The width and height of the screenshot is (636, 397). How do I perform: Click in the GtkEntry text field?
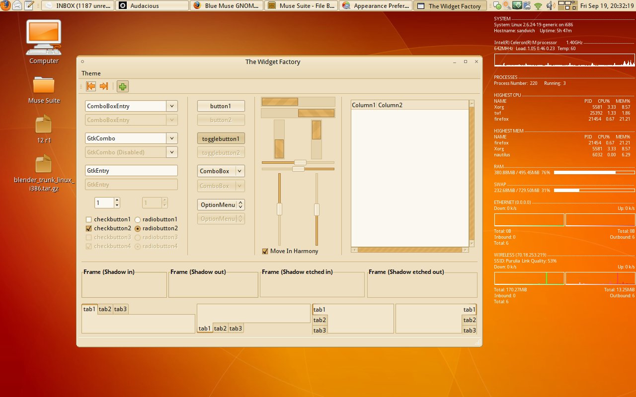(131, 170)
